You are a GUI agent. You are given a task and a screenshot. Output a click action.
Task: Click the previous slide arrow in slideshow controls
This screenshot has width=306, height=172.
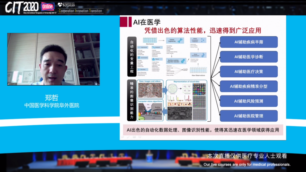tap(122, 137)
